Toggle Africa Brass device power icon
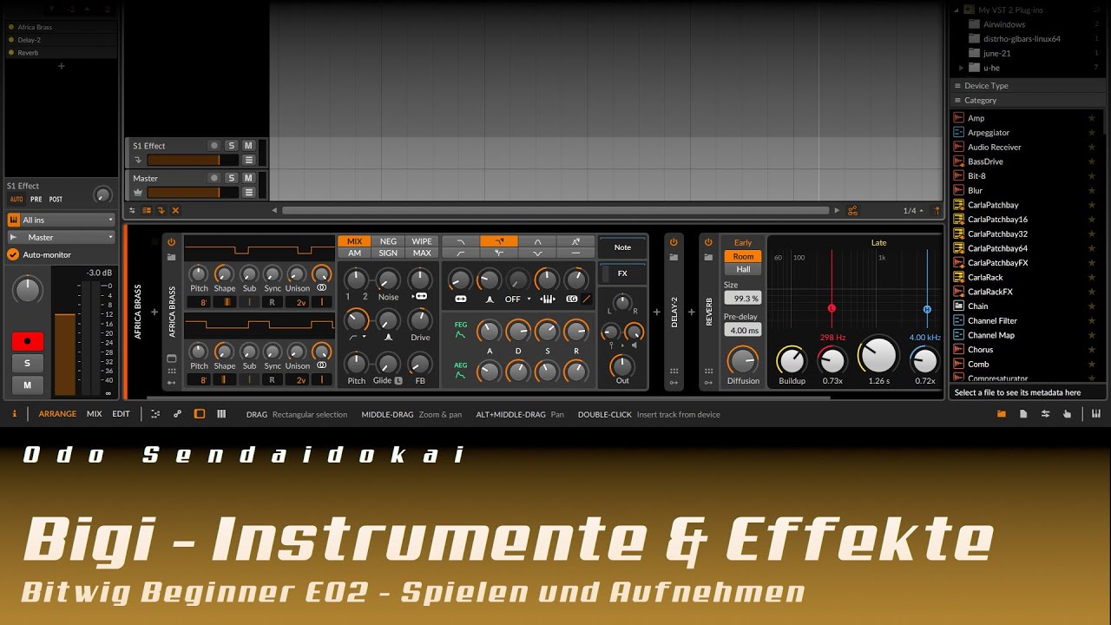 click(x=171, y=242)
